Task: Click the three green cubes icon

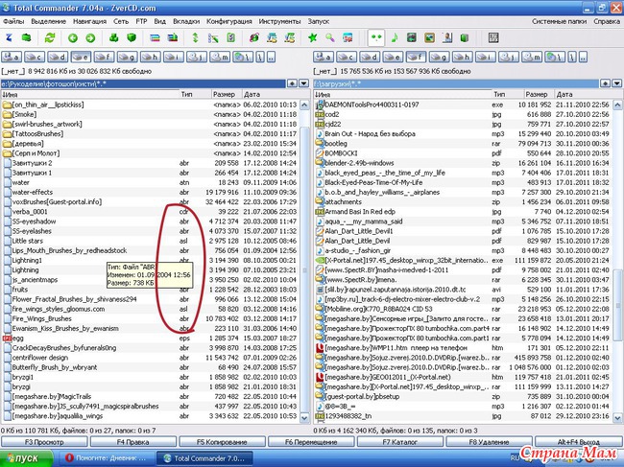Action: [x=114, y=37]
